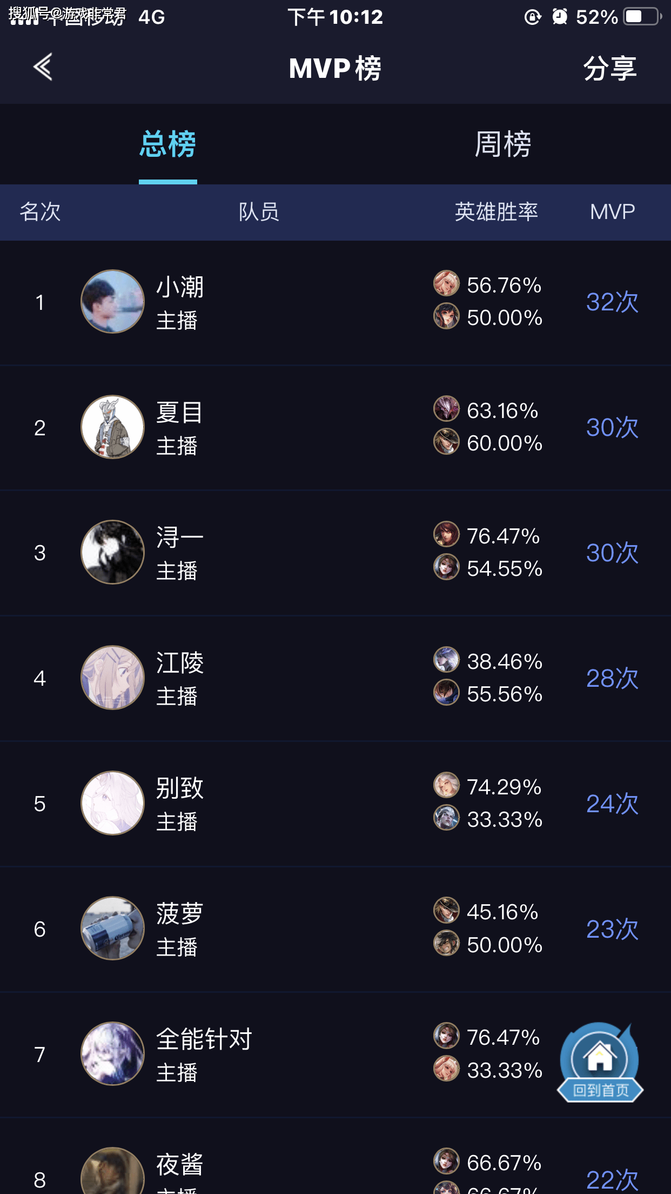
Task: Switch to the 周榜 tab
Action: [503, 144]
